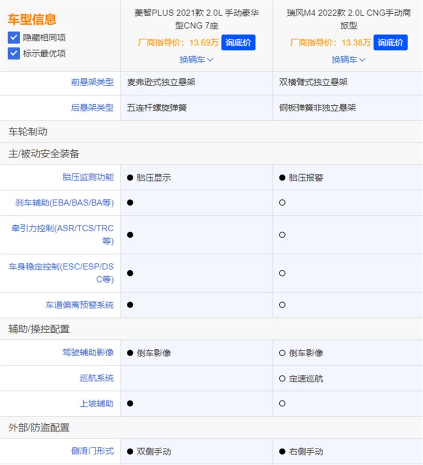Collapse the 主/被动安全装备 section header
The width and height of the screenshot is (423, 465).
coord(212,153)
